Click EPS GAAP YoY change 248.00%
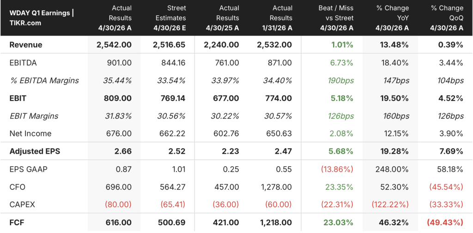The image size is (473, 233). coord(393,169)
